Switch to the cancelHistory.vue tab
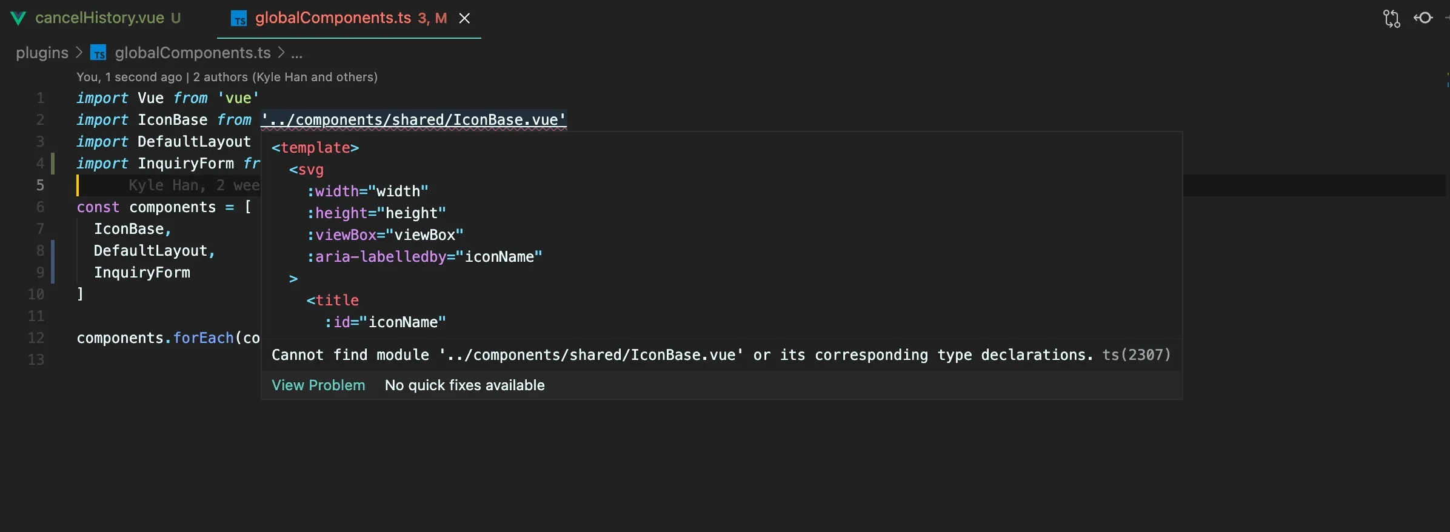The width and height of the screenshot is (1450, 532). point(99,18)
